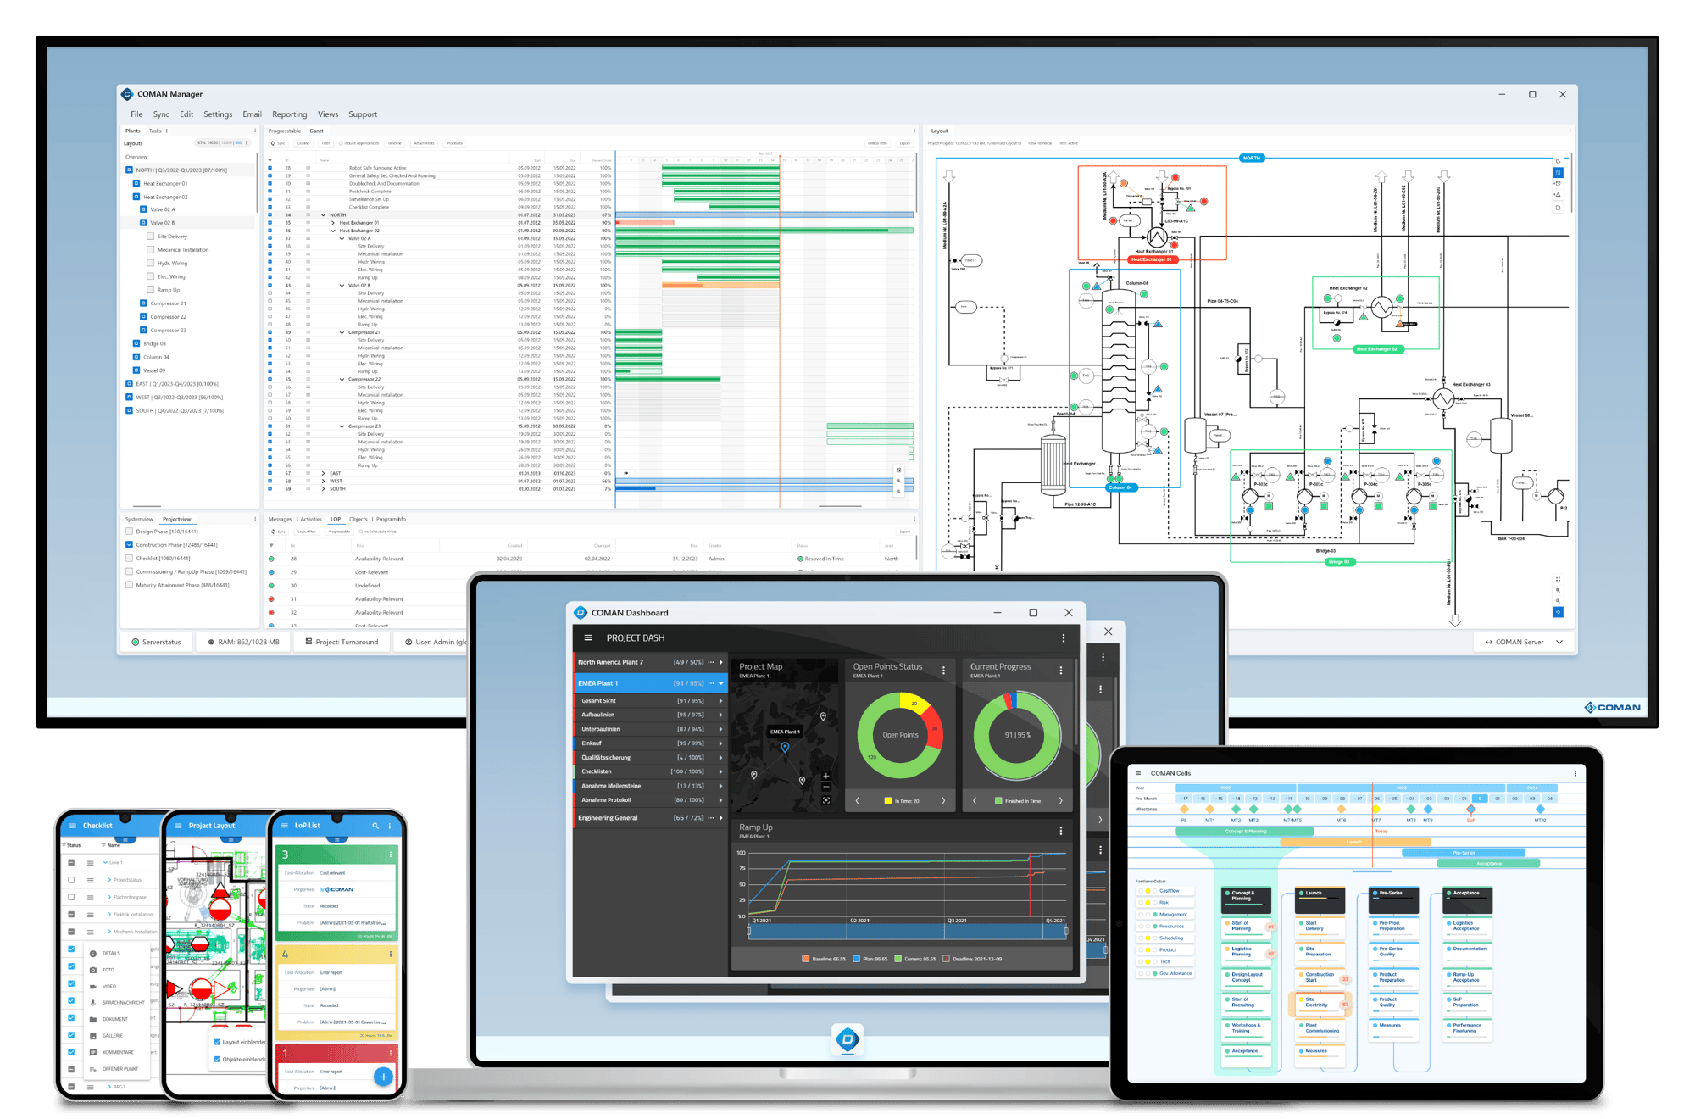Image resolution: width=1695 pixels, height=1119 pixels.
Task: Uncheck the Construction Phase checkbox
Action: tap(129, 544)
